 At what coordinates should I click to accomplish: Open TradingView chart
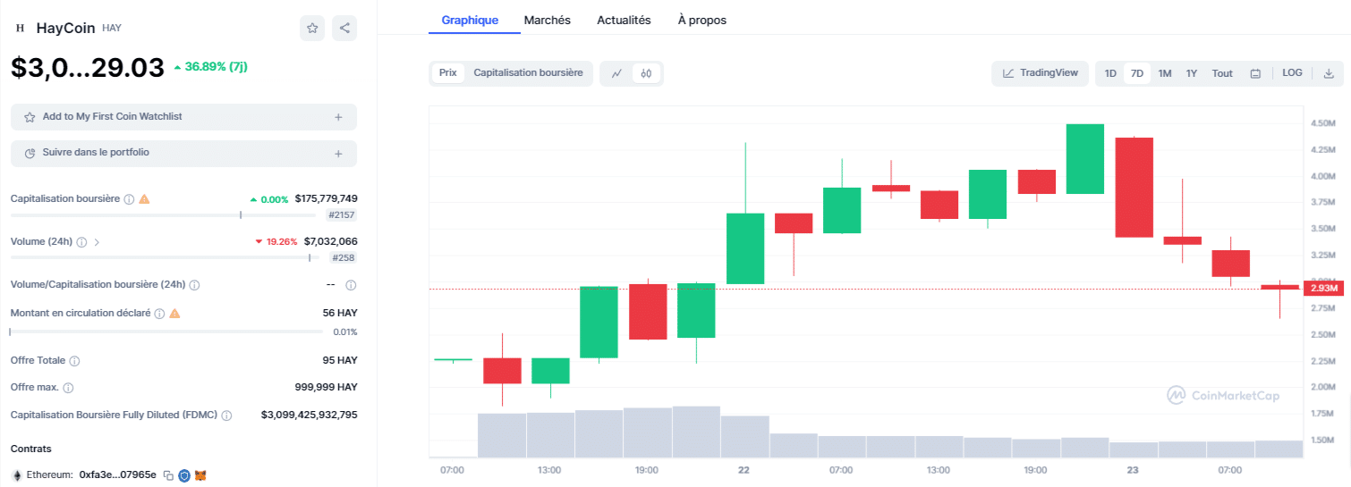tap(1040, 73)
